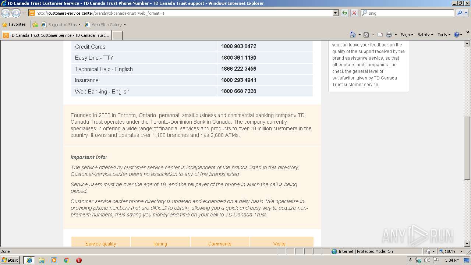
Task: Open a new blank tab
Action: 117,35
